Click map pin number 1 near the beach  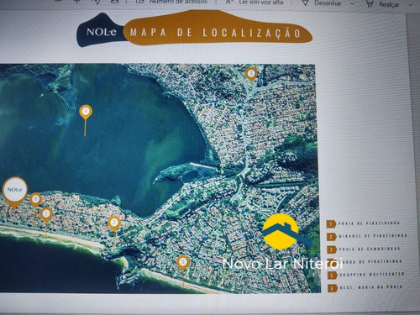pyautogui.click(x=46, y=214)
